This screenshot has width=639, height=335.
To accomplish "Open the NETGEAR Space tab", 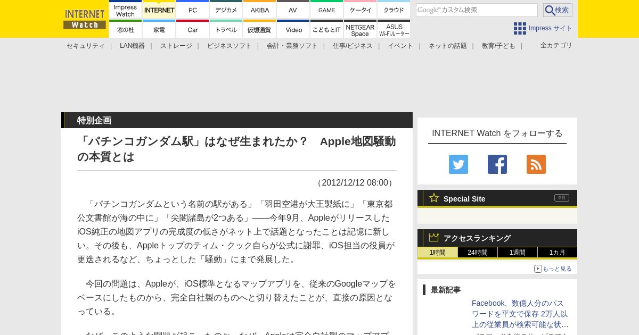I will click(x=361, y=29).
